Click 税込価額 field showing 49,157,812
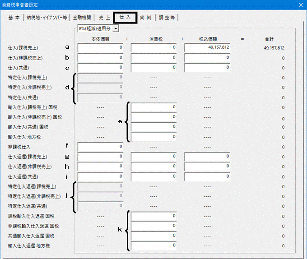Image resolution: width=307 pixels, height=259 pixels. tap(207, 47)
